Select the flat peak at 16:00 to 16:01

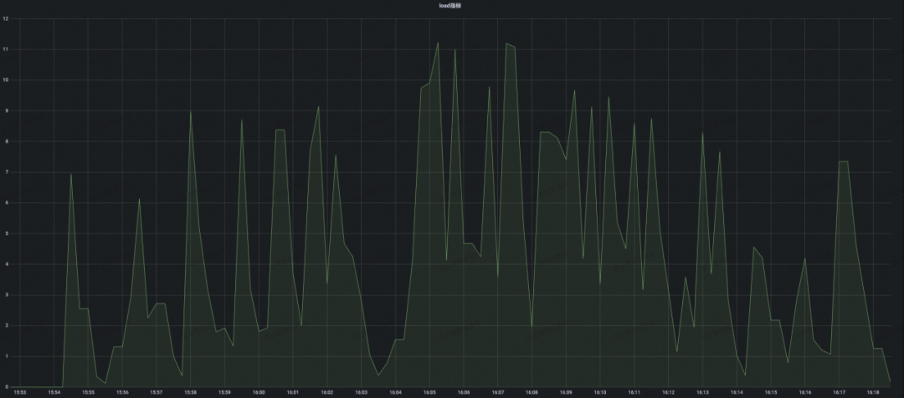(280, 130)
